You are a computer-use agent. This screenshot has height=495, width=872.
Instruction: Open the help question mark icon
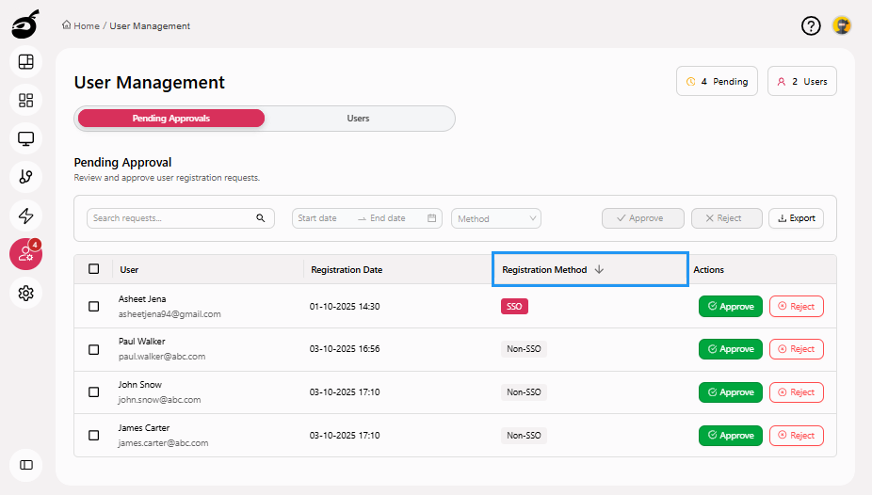[x=811, y=25]
